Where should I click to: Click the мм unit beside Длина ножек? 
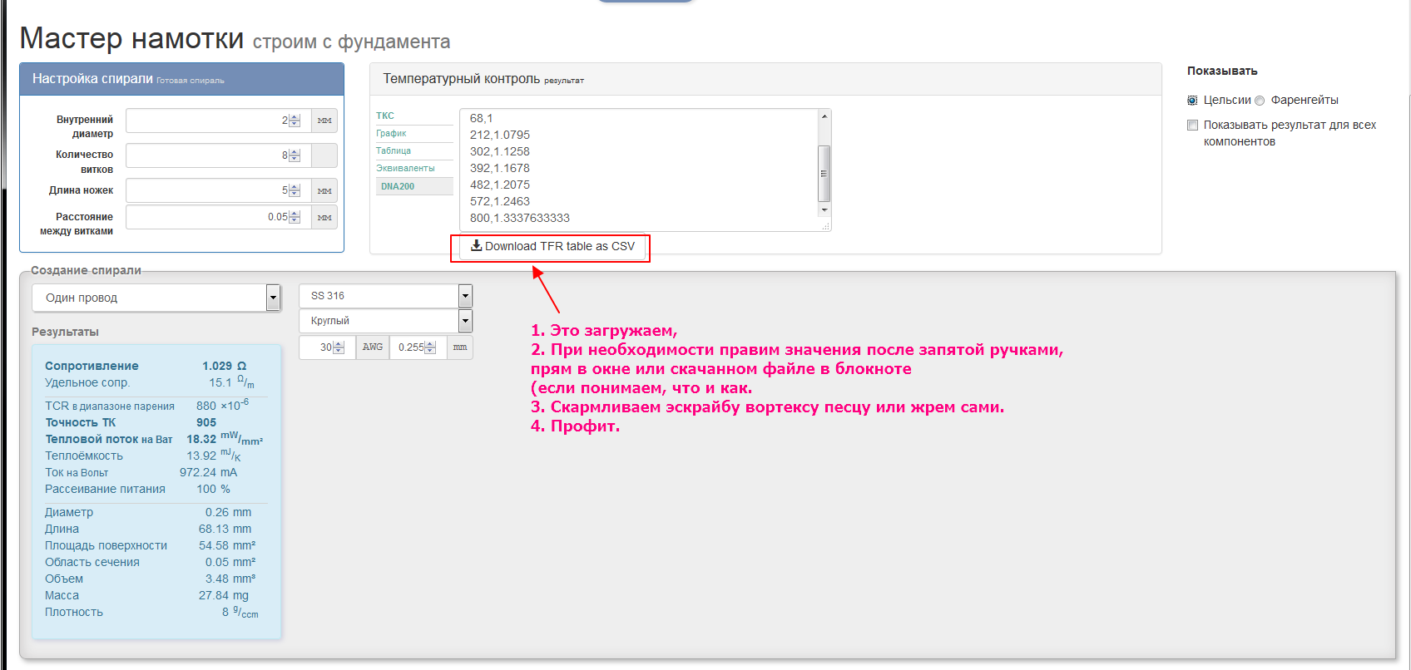point(324,190)
